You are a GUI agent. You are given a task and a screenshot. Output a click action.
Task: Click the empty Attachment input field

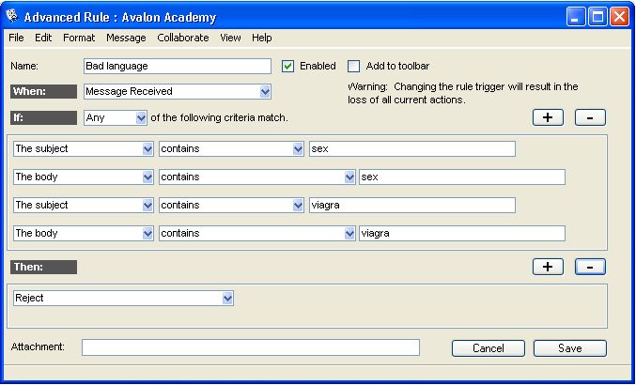pos(250,347)
